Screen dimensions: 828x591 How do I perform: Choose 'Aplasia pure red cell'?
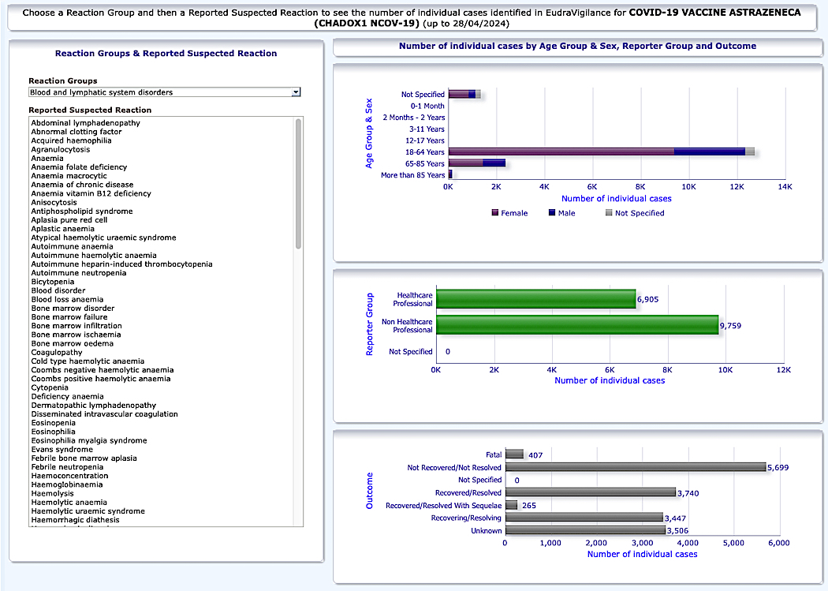(x=69, y=219)
